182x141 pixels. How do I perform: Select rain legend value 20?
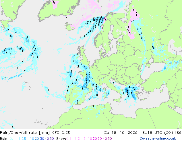point(37,139)
